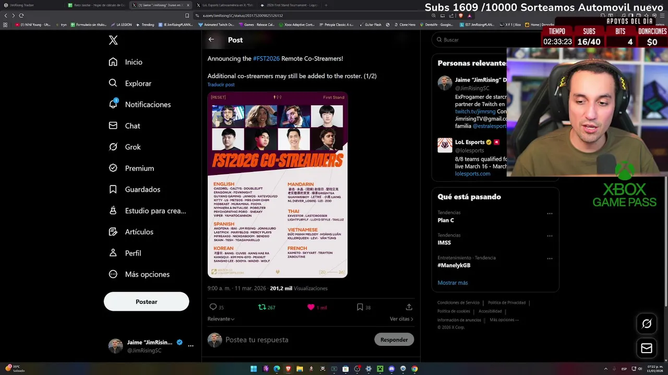
Task: Open account menu dots beside Jaime JimRising
Action: 190,346
